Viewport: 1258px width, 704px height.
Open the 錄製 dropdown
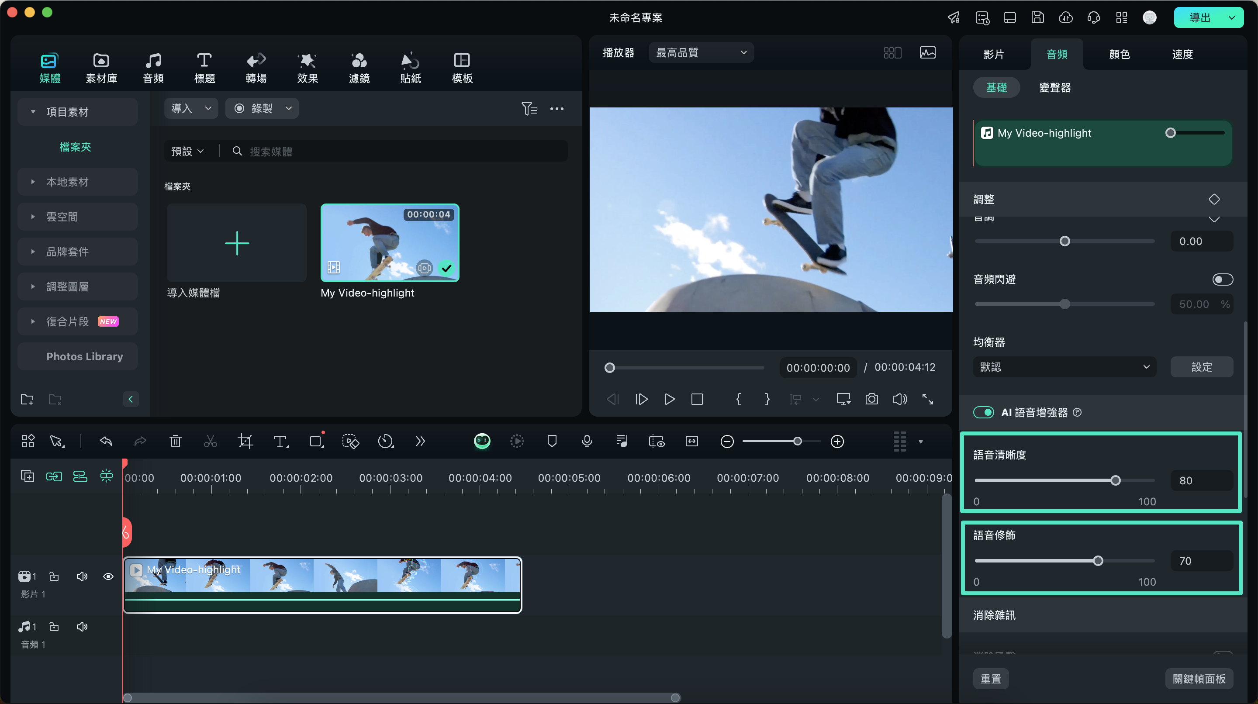coord(262,108)
